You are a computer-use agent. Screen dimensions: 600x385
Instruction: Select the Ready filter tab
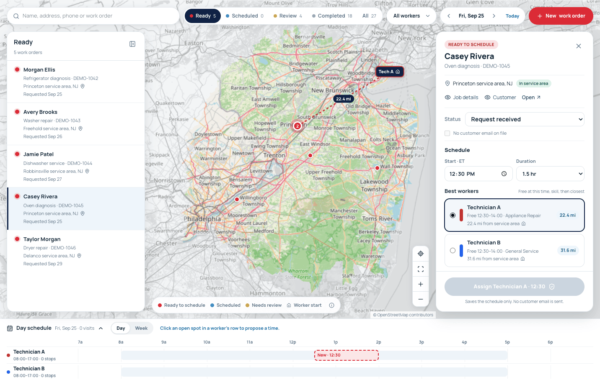[x=203, y=16]
